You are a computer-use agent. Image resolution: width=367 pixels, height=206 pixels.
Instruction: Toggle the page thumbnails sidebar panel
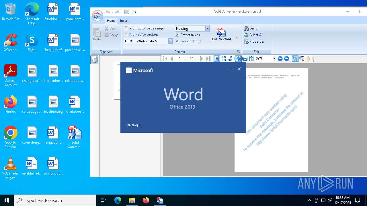pos(94,60)
